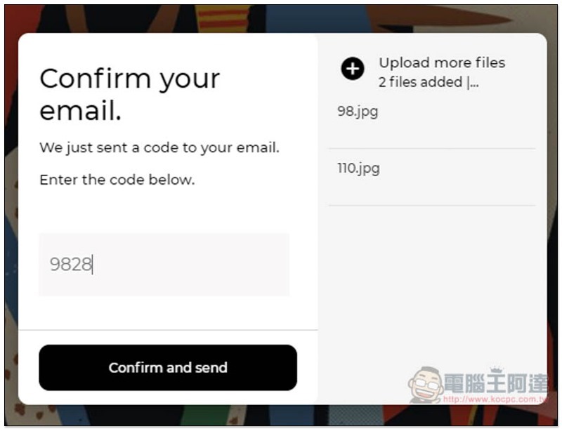Click the "Enter the code below." instruction text
Screen dimensions: 562x431
(x=117, y=180)
